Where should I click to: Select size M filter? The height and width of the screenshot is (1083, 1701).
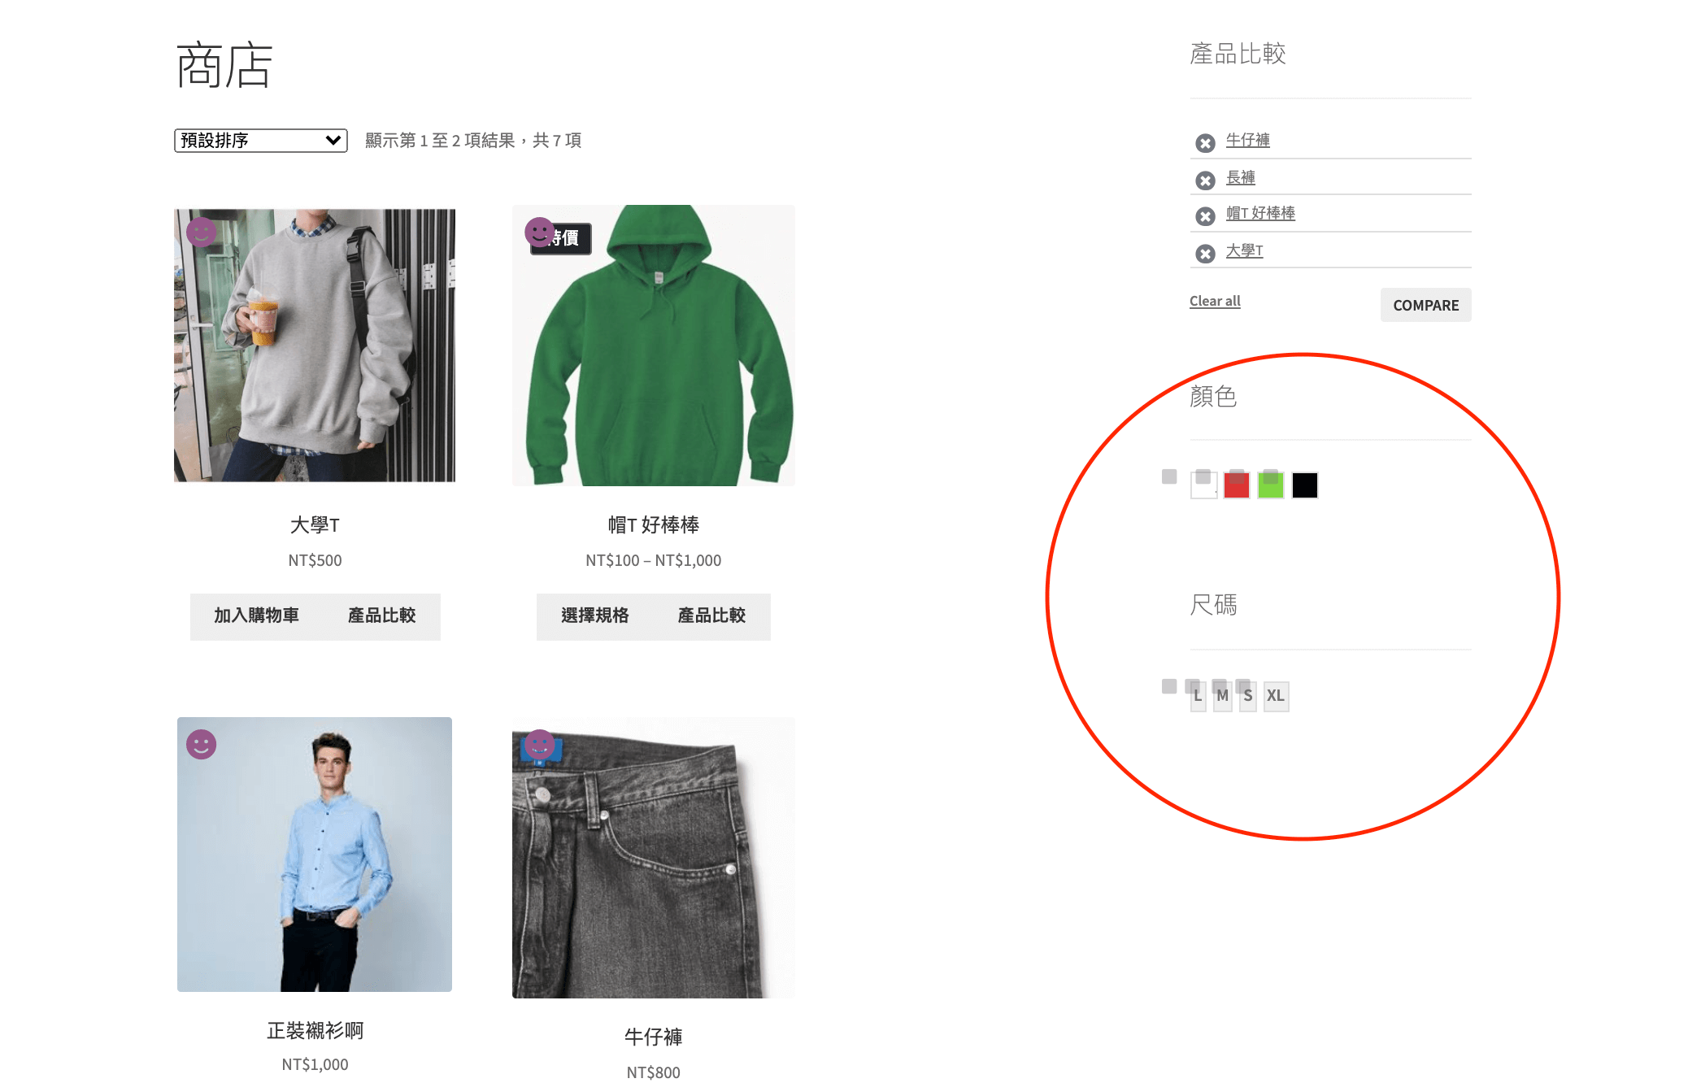click(x=1221, y=695)
